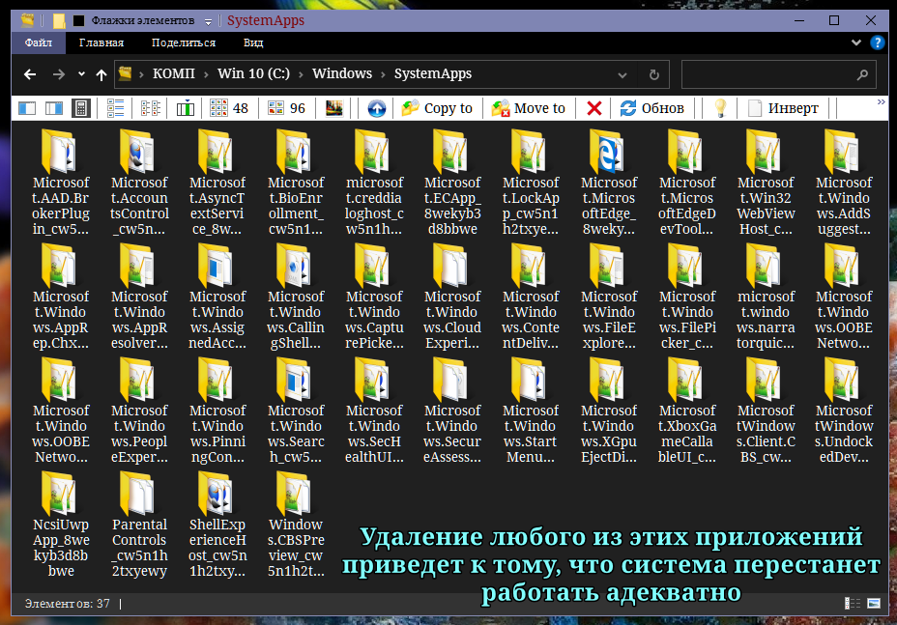The width and height of the screenshot is (897, 625).
Task: Click the search magnifier icon
Action: [862, 75]
